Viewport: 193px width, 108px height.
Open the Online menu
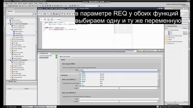[x=25, y=4]
